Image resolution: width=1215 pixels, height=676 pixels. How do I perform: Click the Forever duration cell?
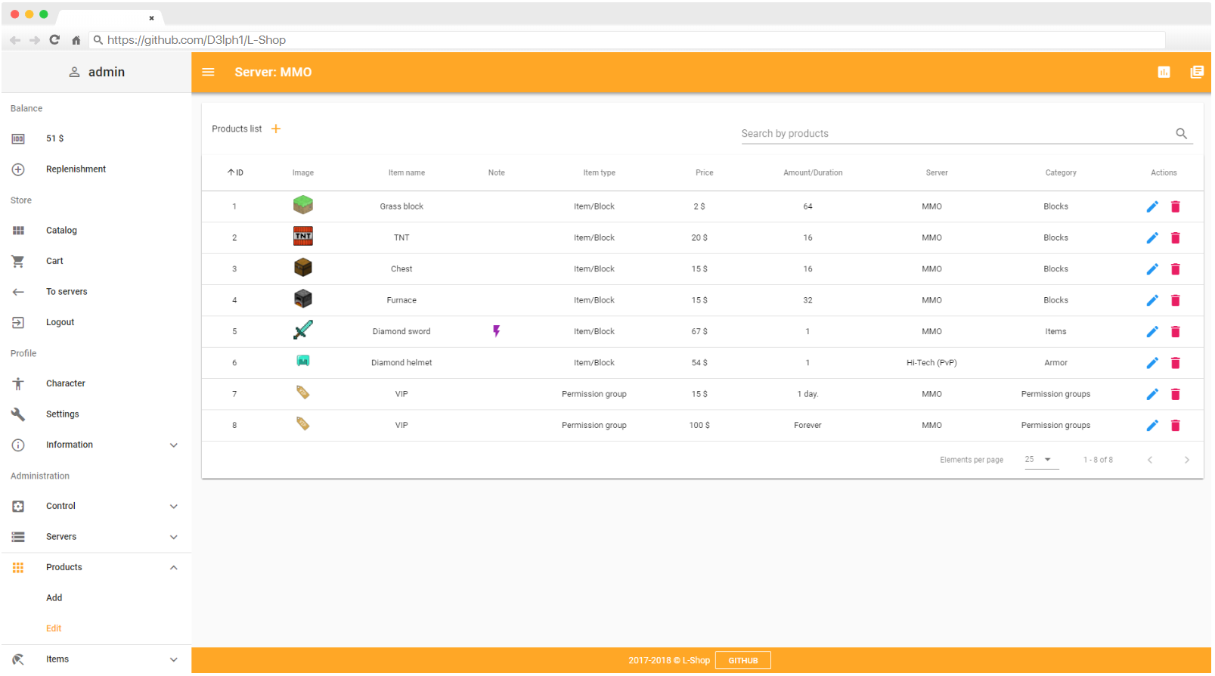point(807,426)
